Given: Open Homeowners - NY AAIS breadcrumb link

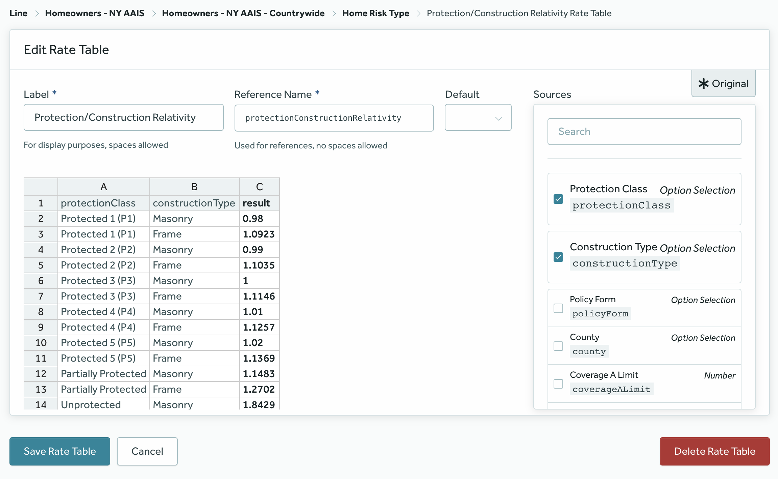Looking at the screenshot, I should coord(95,13).
